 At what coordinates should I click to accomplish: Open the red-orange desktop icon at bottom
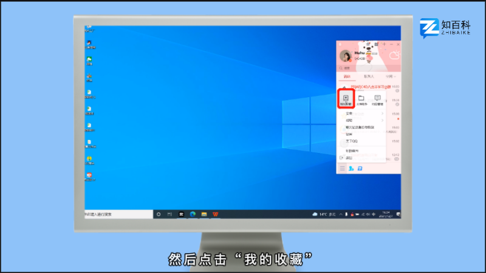click(x=89, y=177)
